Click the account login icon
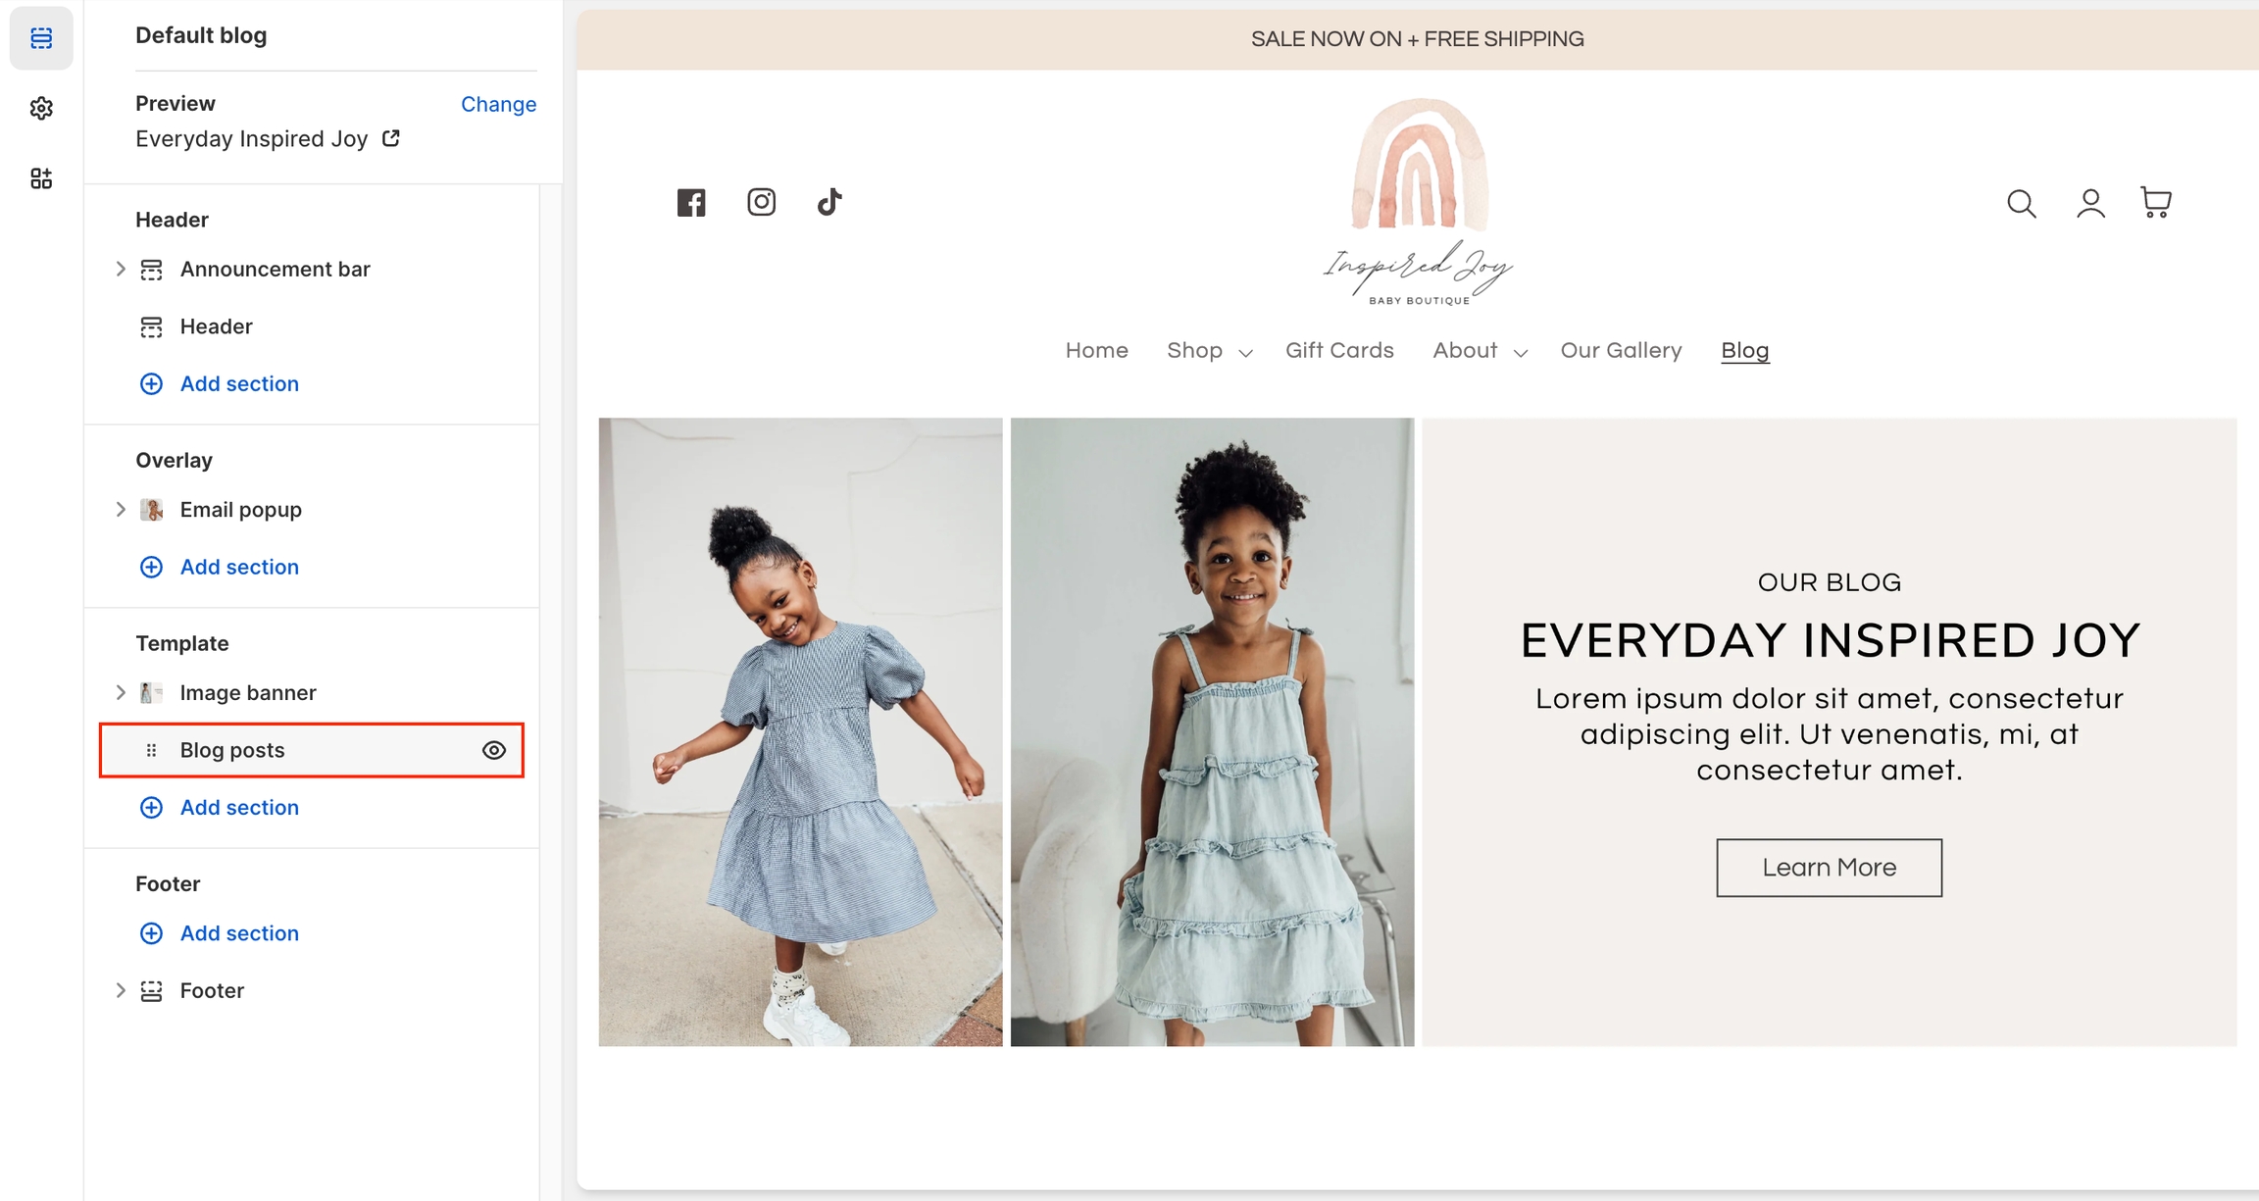2259x1201 pixels. pos(2090,203)
